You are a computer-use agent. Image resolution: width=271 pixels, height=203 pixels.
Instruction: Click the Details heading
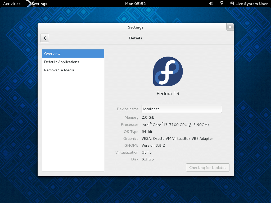tap(136, 38)
